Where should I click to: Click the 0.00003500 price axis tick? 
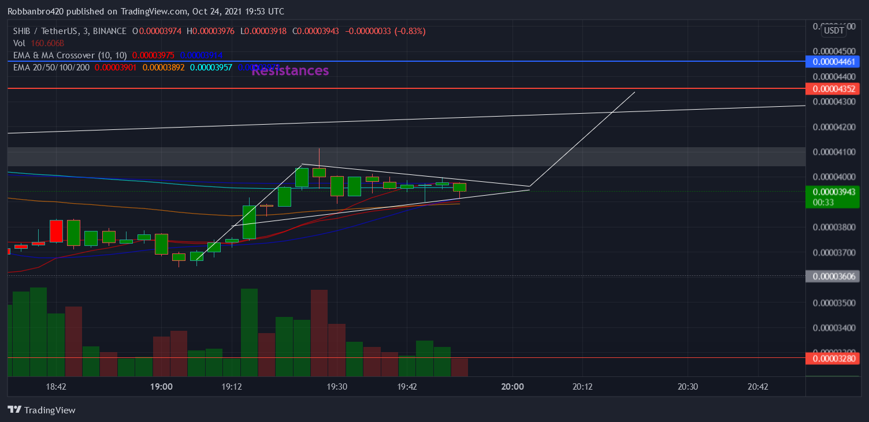point(834,303)
